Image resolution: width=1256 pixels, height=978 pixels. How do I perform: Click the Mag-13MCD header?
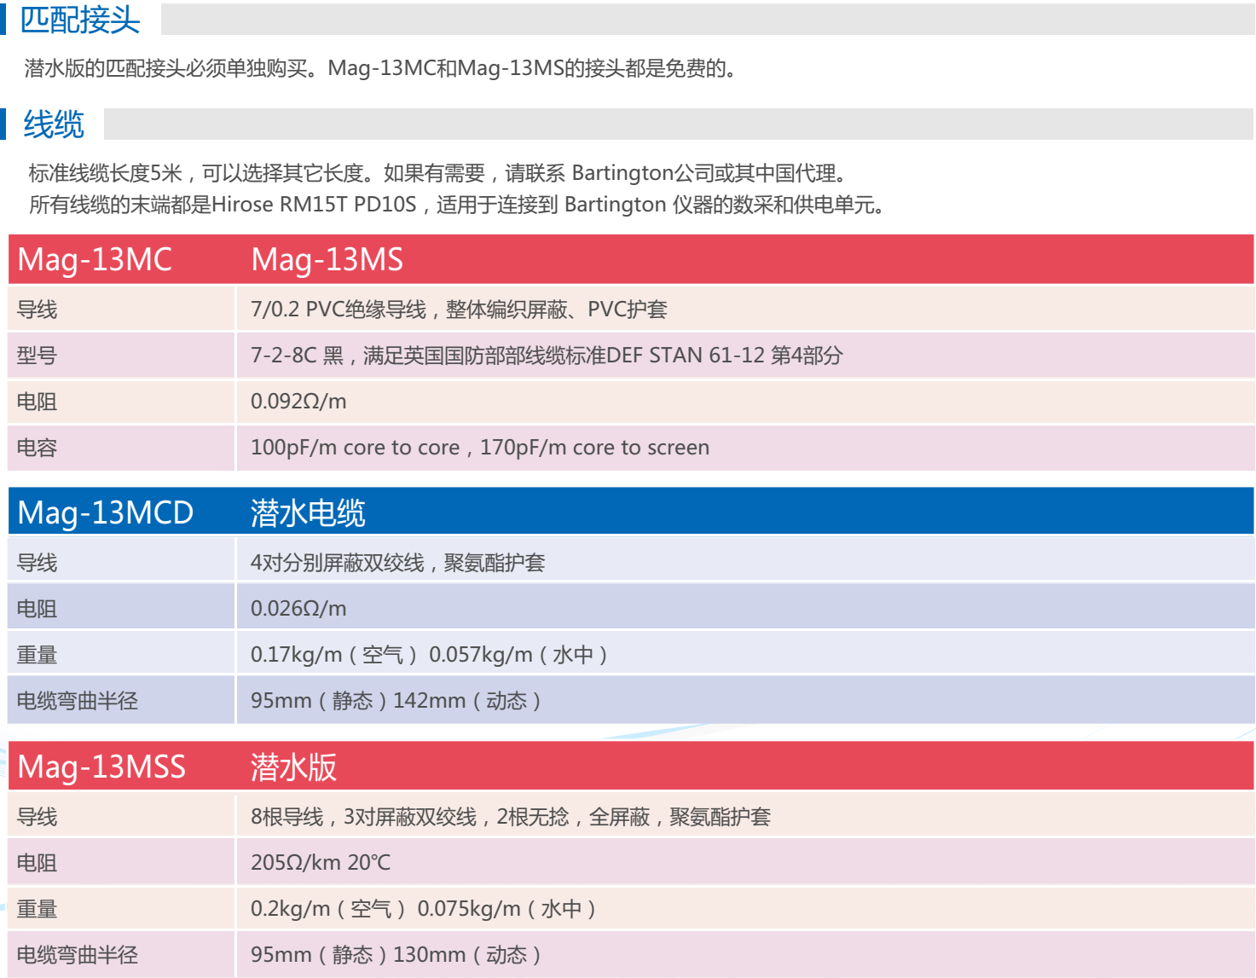point(106,512)
